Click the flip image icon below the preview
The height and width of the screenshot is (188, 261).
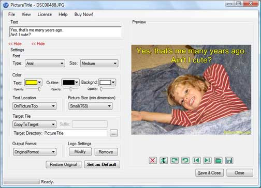(x=164, y=160)
